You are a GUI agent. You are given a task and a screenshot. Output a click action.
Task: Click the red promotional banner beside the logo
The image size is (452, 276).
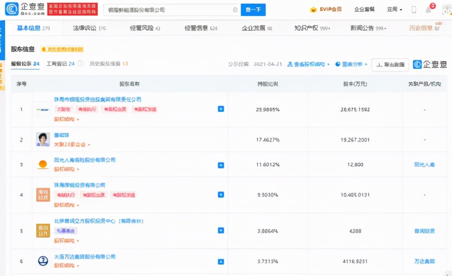72,9
